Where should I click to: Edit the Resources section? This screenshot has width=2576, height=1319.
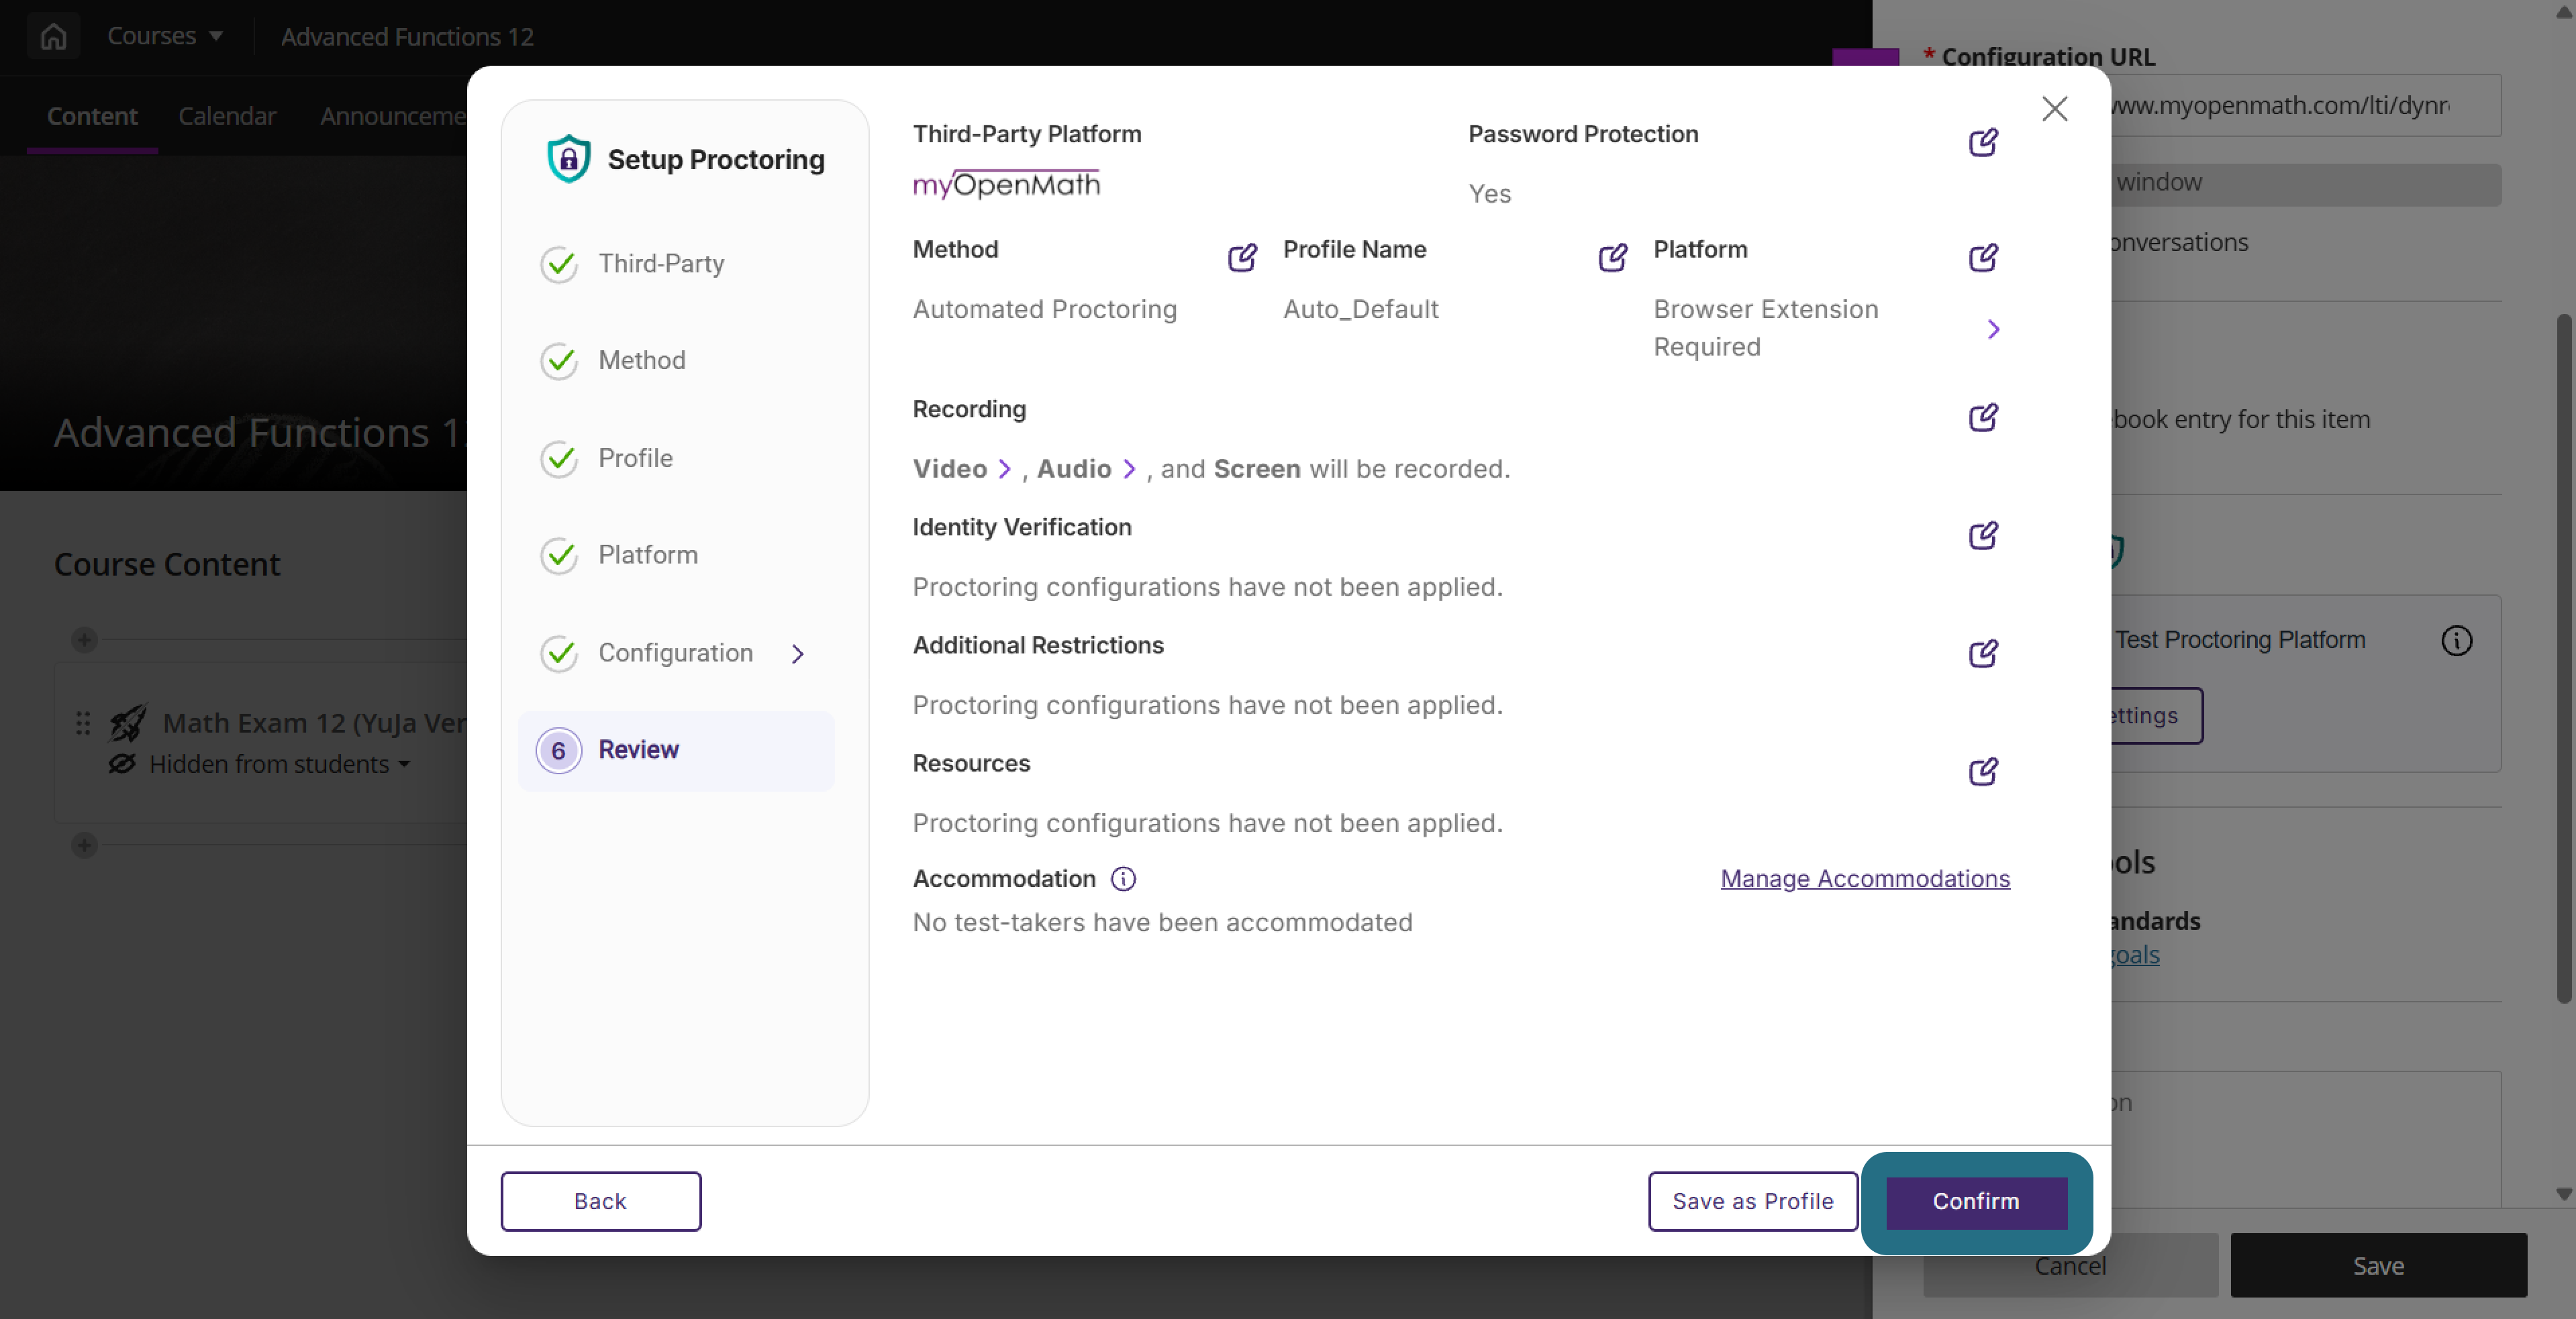1983,772
